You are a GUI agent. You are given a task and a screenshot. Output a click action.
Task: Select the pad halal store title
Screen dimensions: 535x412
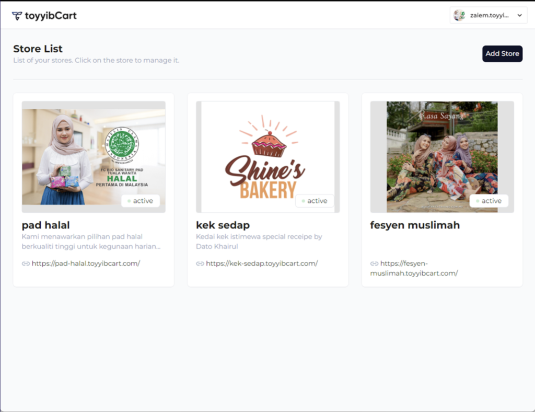tap(46, 225)
